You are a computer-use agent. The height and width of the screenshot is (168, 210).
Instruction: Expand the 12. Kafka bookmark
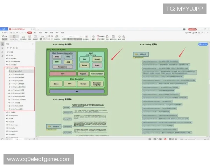click(6, 128)
